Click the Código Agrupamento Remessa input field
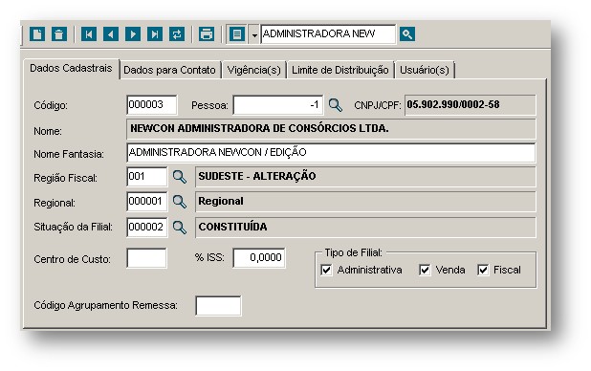 218,306
